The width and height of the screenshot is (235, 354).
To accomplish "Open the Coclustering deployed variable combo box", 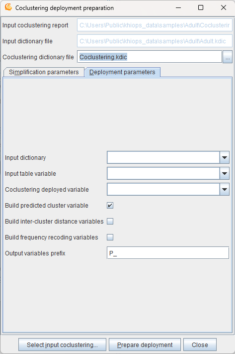I will click(x=168, y=189).
